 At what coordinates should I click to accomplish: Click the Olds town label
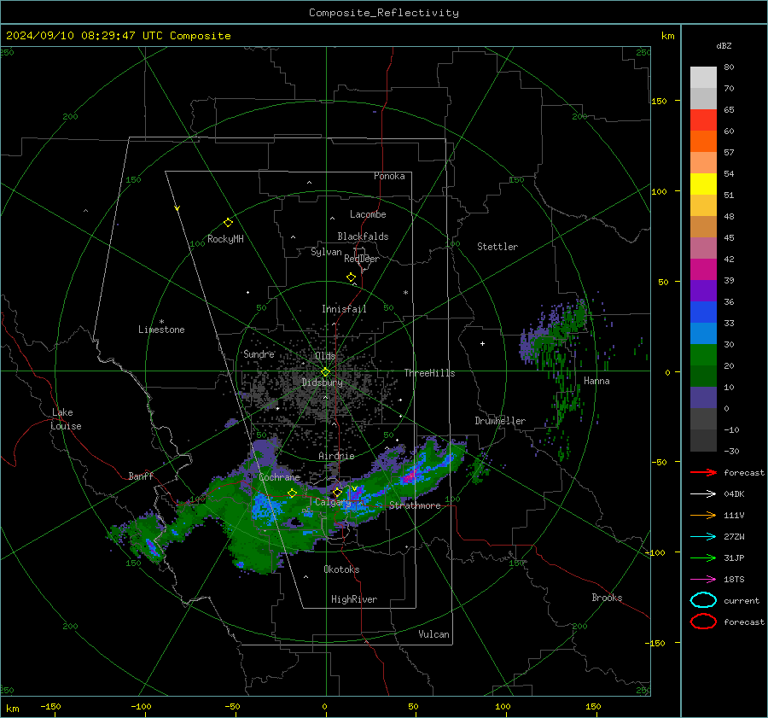(x=325, y=356)
